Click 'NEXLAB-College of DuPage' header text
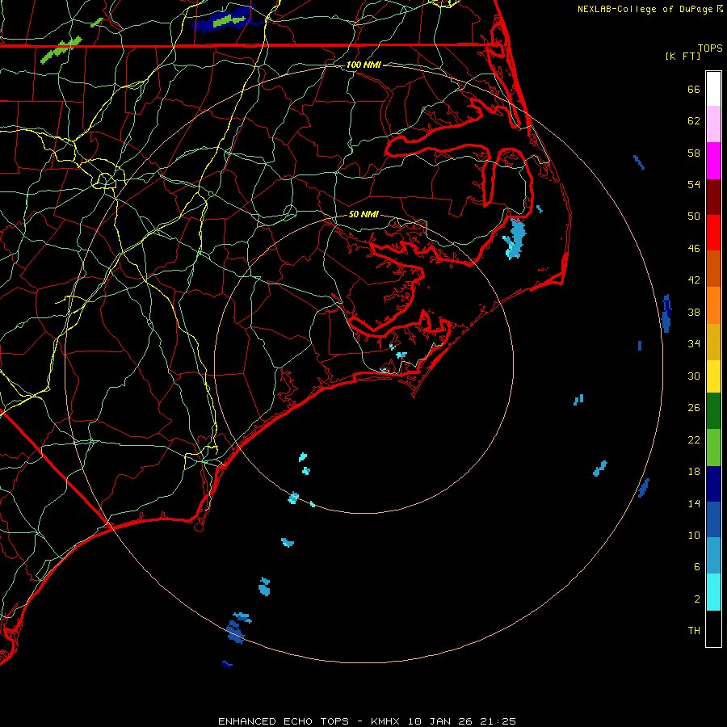Image resolution: width=727 pixels, height=727 pixels. (645, 9)
